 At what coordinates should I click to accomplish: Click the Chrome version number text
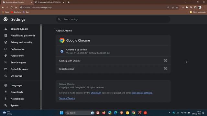[88, 53]
